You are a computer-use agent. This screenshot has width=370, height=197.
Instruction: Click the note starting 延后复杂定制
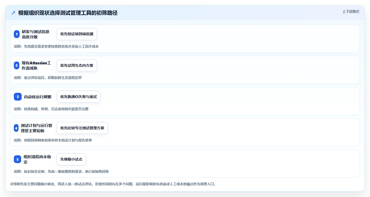(61, 171)
